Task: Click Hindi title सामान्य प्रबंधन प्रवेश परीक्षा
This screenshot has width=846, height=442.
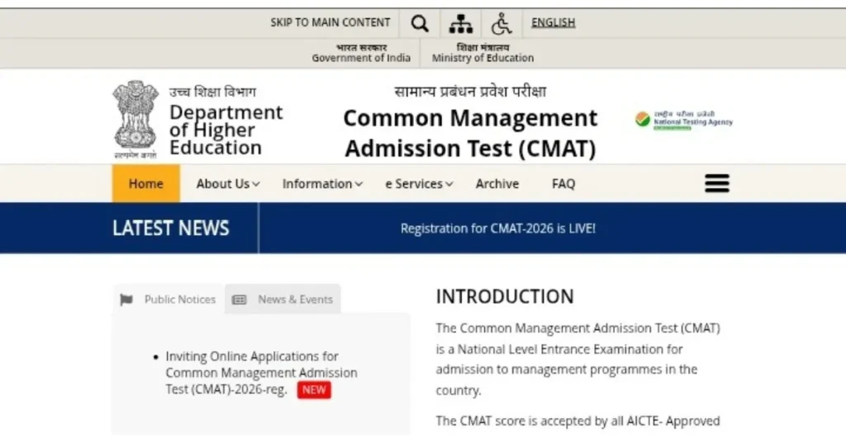Action: coord(470,92)
